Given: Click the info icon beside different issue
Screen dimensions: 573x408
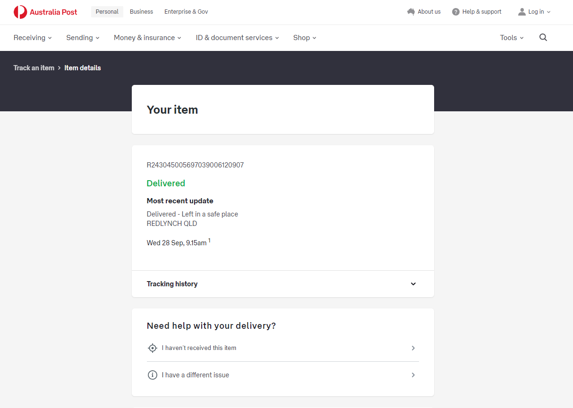Looking at the screenshot, I should coord(152,375).
